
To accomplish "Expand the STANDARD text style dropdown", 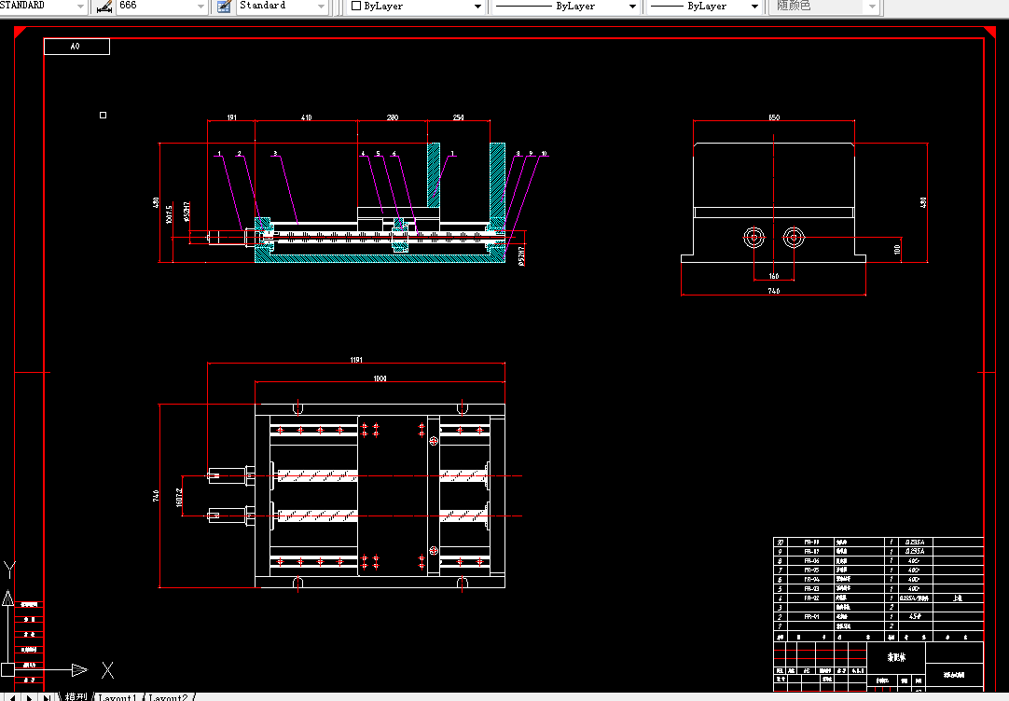I will [x=80, y=7].
